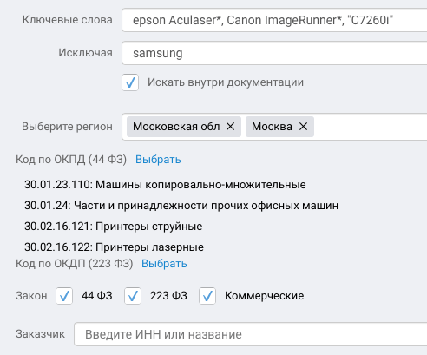
Task: Select code 30.01.23.110 Машины копировально-множительные
Action: (165, 185)
